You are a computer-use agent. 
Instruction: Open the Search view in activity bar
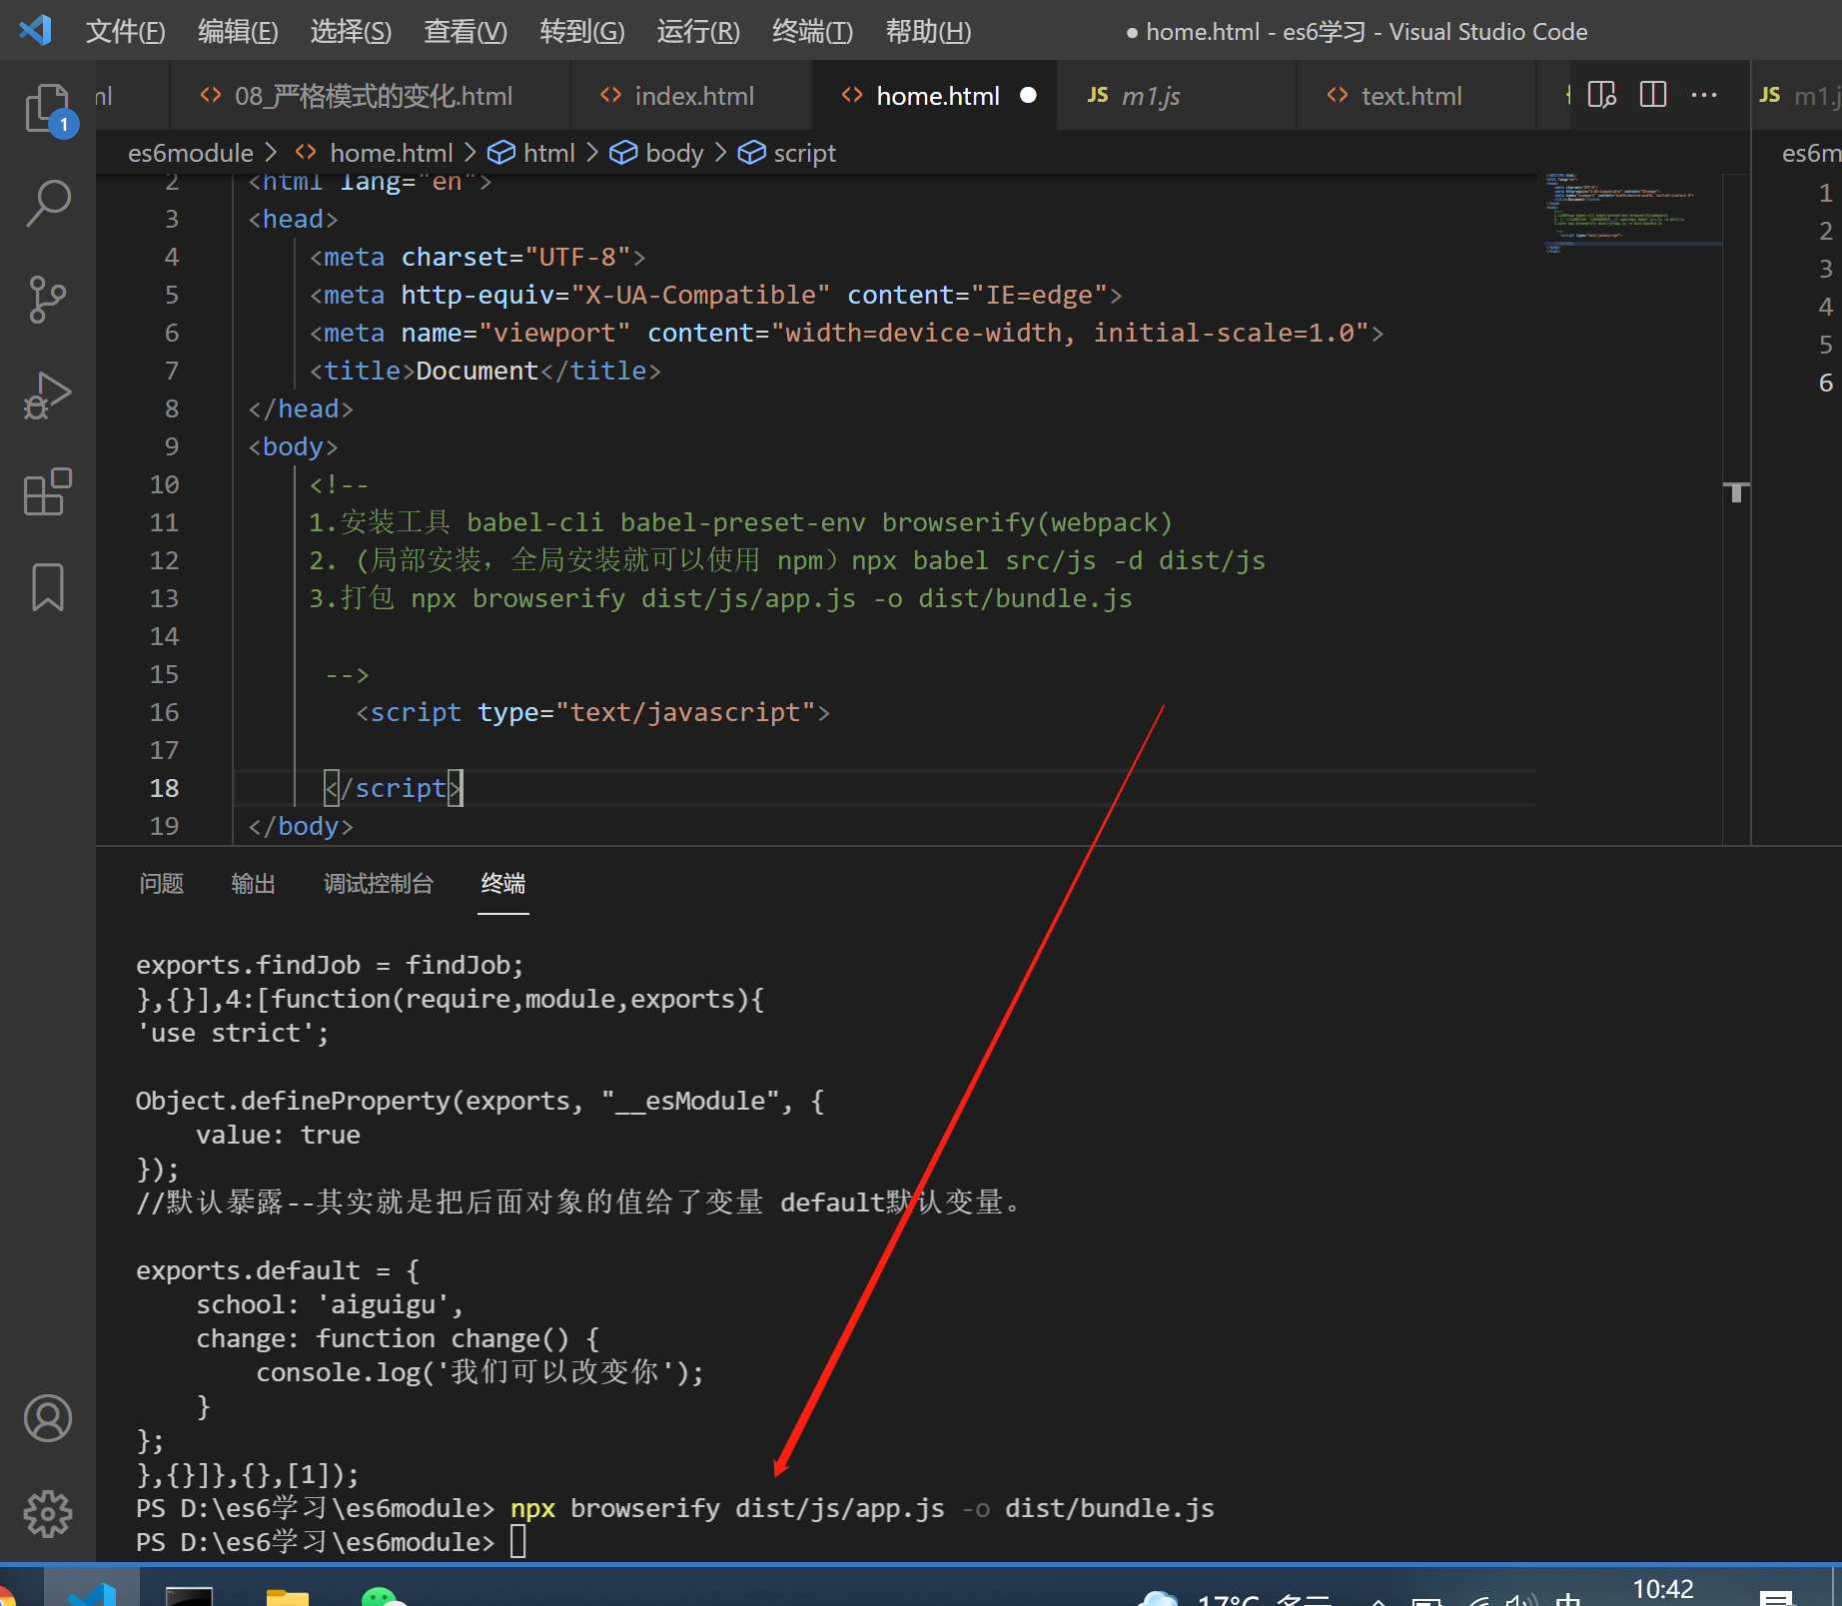(47, 204)
